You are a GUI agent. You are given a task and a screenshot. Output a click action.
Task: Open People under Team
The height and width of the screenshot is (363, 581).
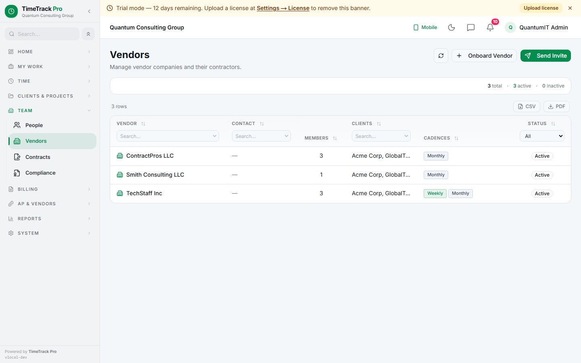pos(52,125)
